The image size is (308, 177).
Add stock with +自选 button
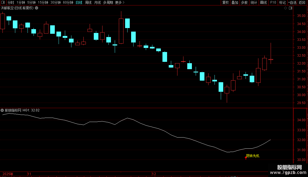pyautogui.click(x=292, y=2)
